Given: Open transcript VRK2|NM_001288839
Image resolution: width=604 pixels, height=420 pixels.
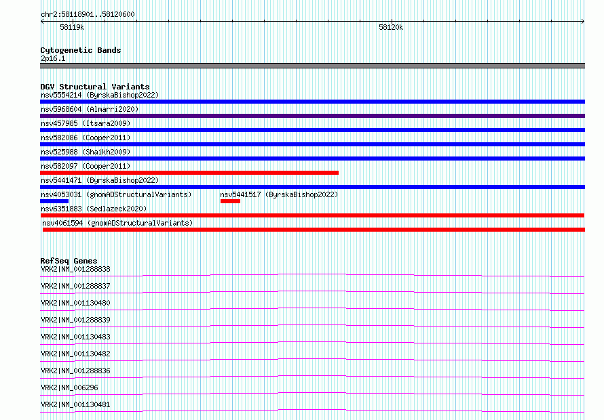Looking at the screenshot, I should tap(75, 320).
